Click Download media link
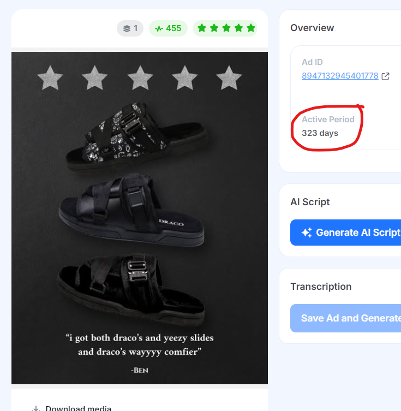Image resolution: width=401 pixels, height=411 pixels. 79,408
